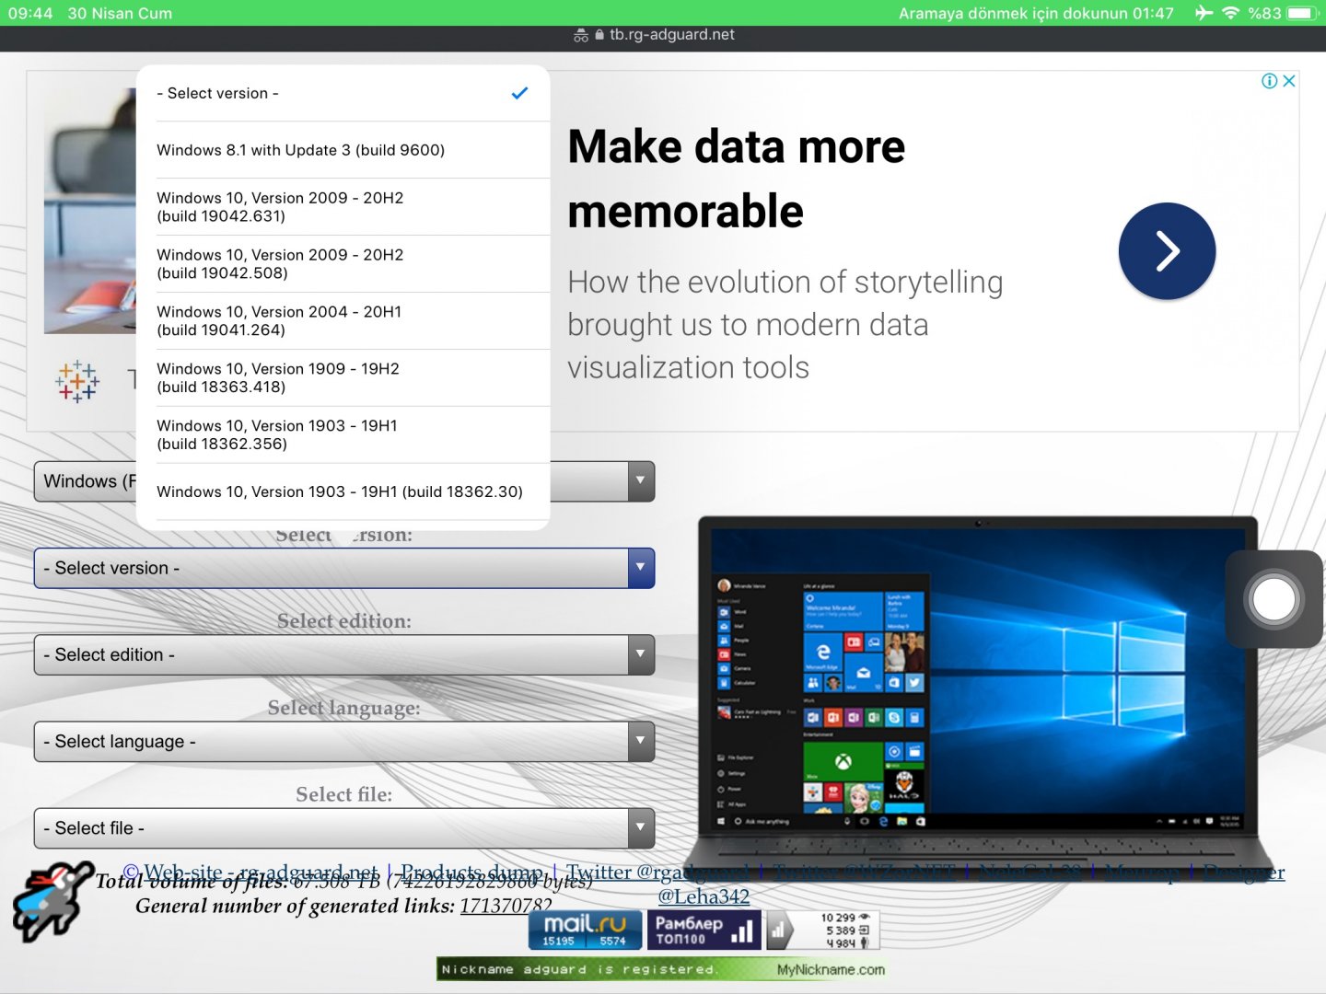Click the generated links count 171370782
Viewport: 1326px width, 994px height.
[506, 906]
